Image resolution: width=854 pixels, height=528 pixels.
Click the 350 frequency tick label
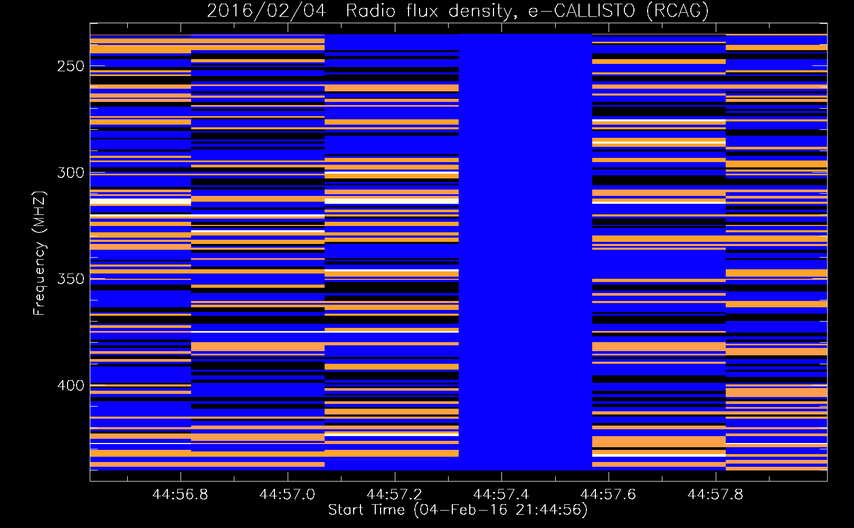[x=71, y=279]
